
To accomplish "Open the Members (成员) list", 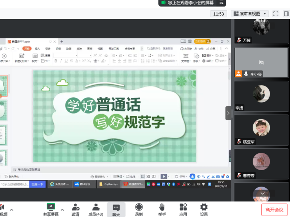I will point(96,209).
